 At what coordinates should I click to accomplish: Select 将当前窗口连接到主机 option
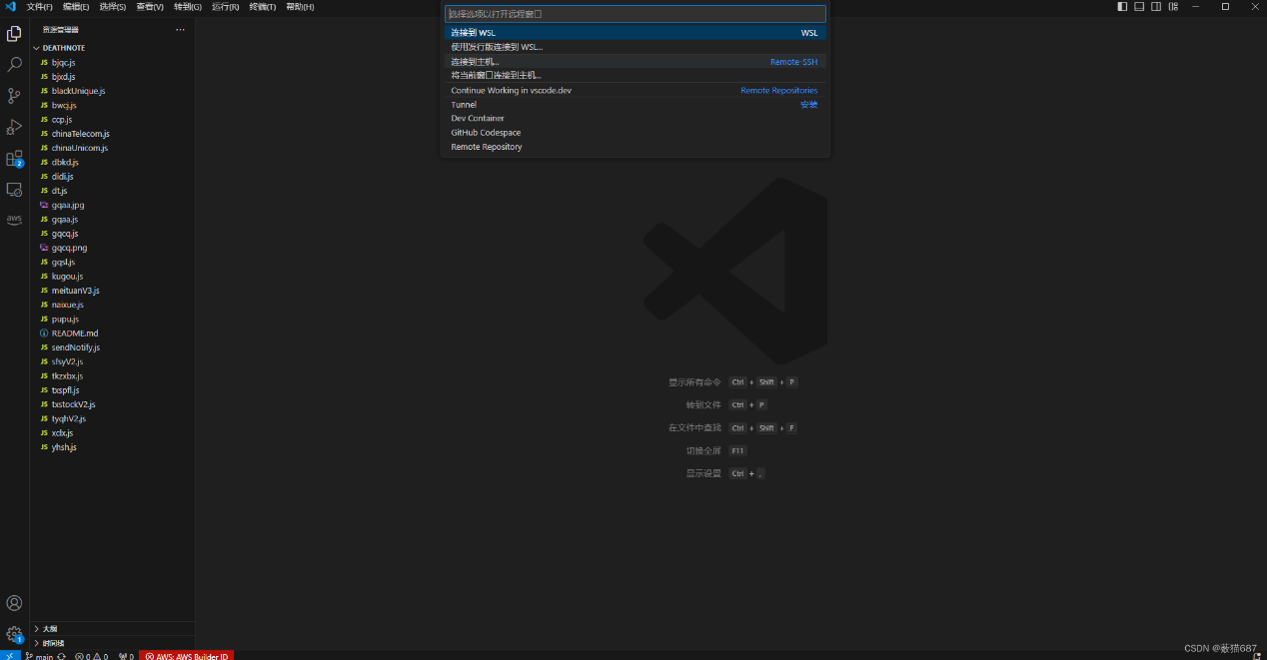tap(635, 76)
